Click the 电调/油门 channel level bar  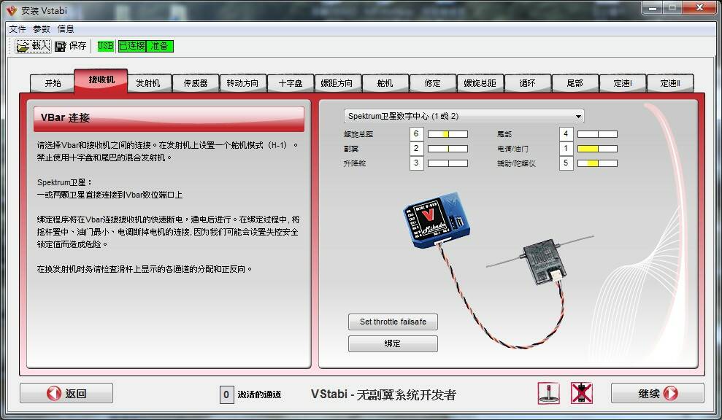tap(597, 149)
